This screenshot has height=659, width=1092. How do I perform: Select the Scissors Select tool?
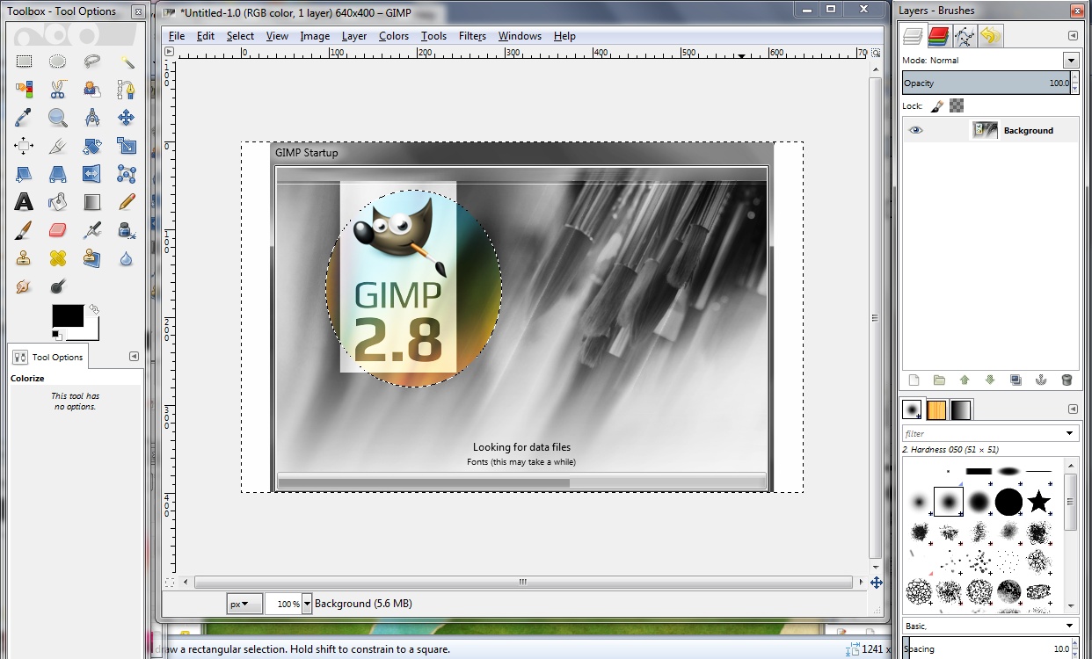58,89
